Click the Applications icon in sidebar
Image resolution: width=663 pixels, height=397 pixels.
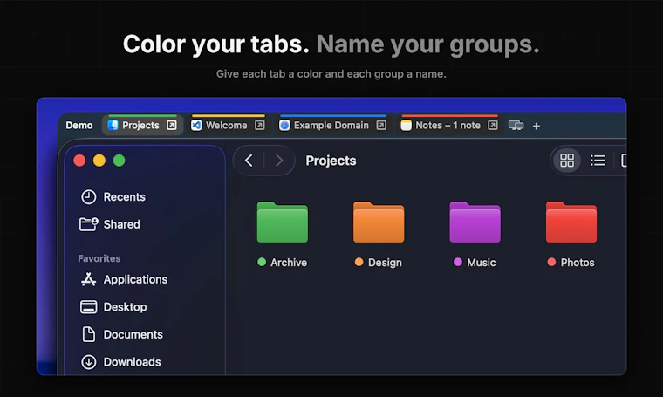pos(88,279)
